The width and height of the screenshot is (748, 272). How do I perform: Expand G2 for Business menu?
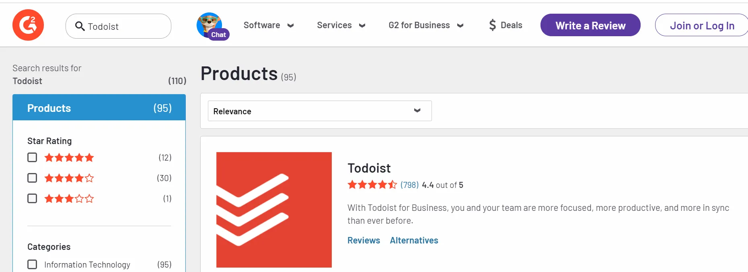tap(426, 25)
